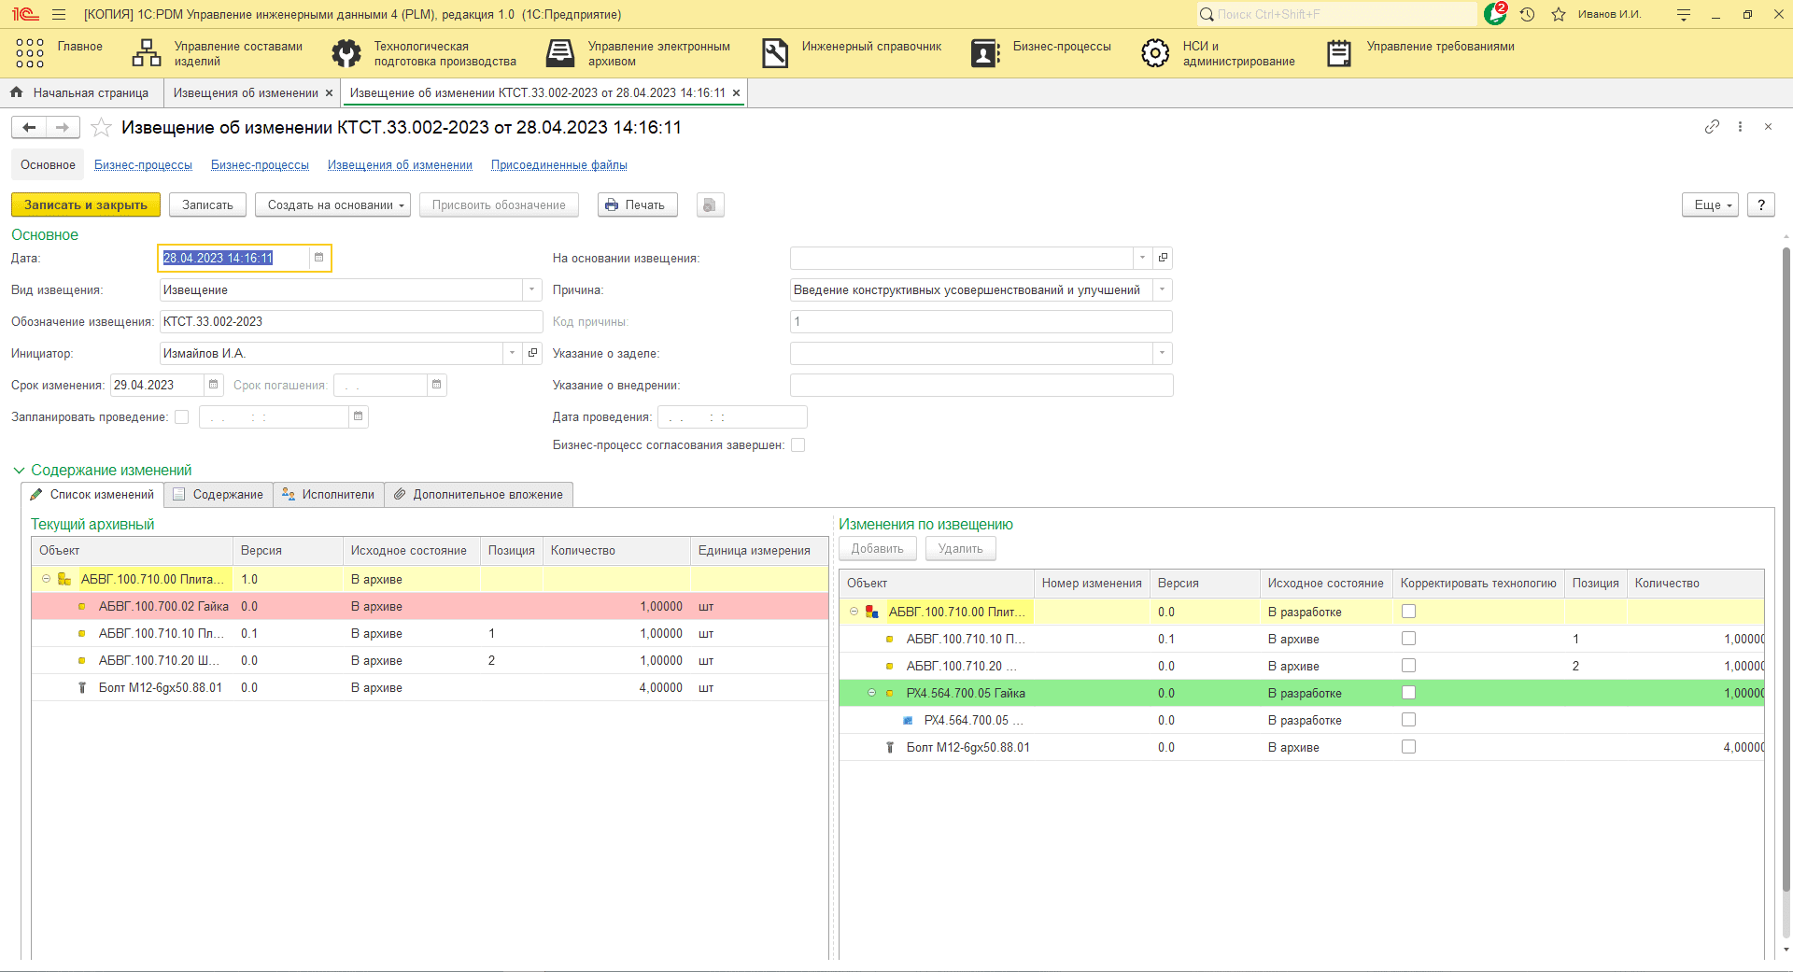Screen dimensions: 1793x972
Task: Open Инициатор Измайлов И.А. record button
Action: [x=532, y=353]
